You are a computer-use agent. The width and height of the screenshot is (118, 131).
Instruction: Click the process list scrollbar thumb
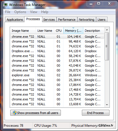coord(107,46)
